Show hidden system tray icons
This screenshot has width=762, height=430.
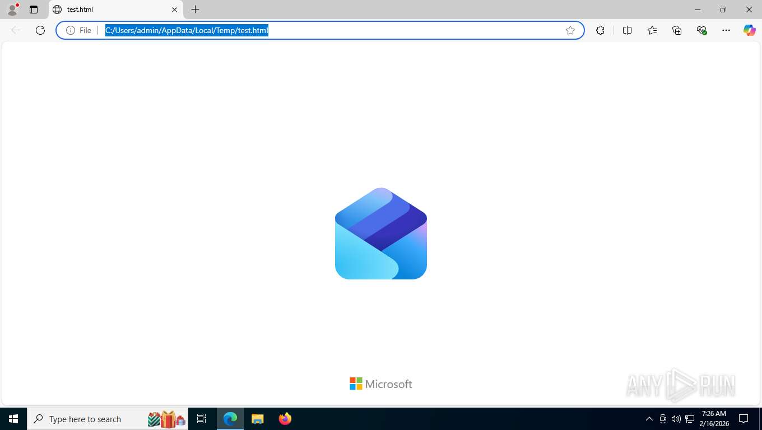tap(649, 419)
